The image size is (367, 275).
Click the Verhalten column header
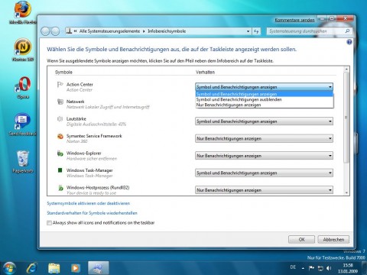click(x=205, y=72)
